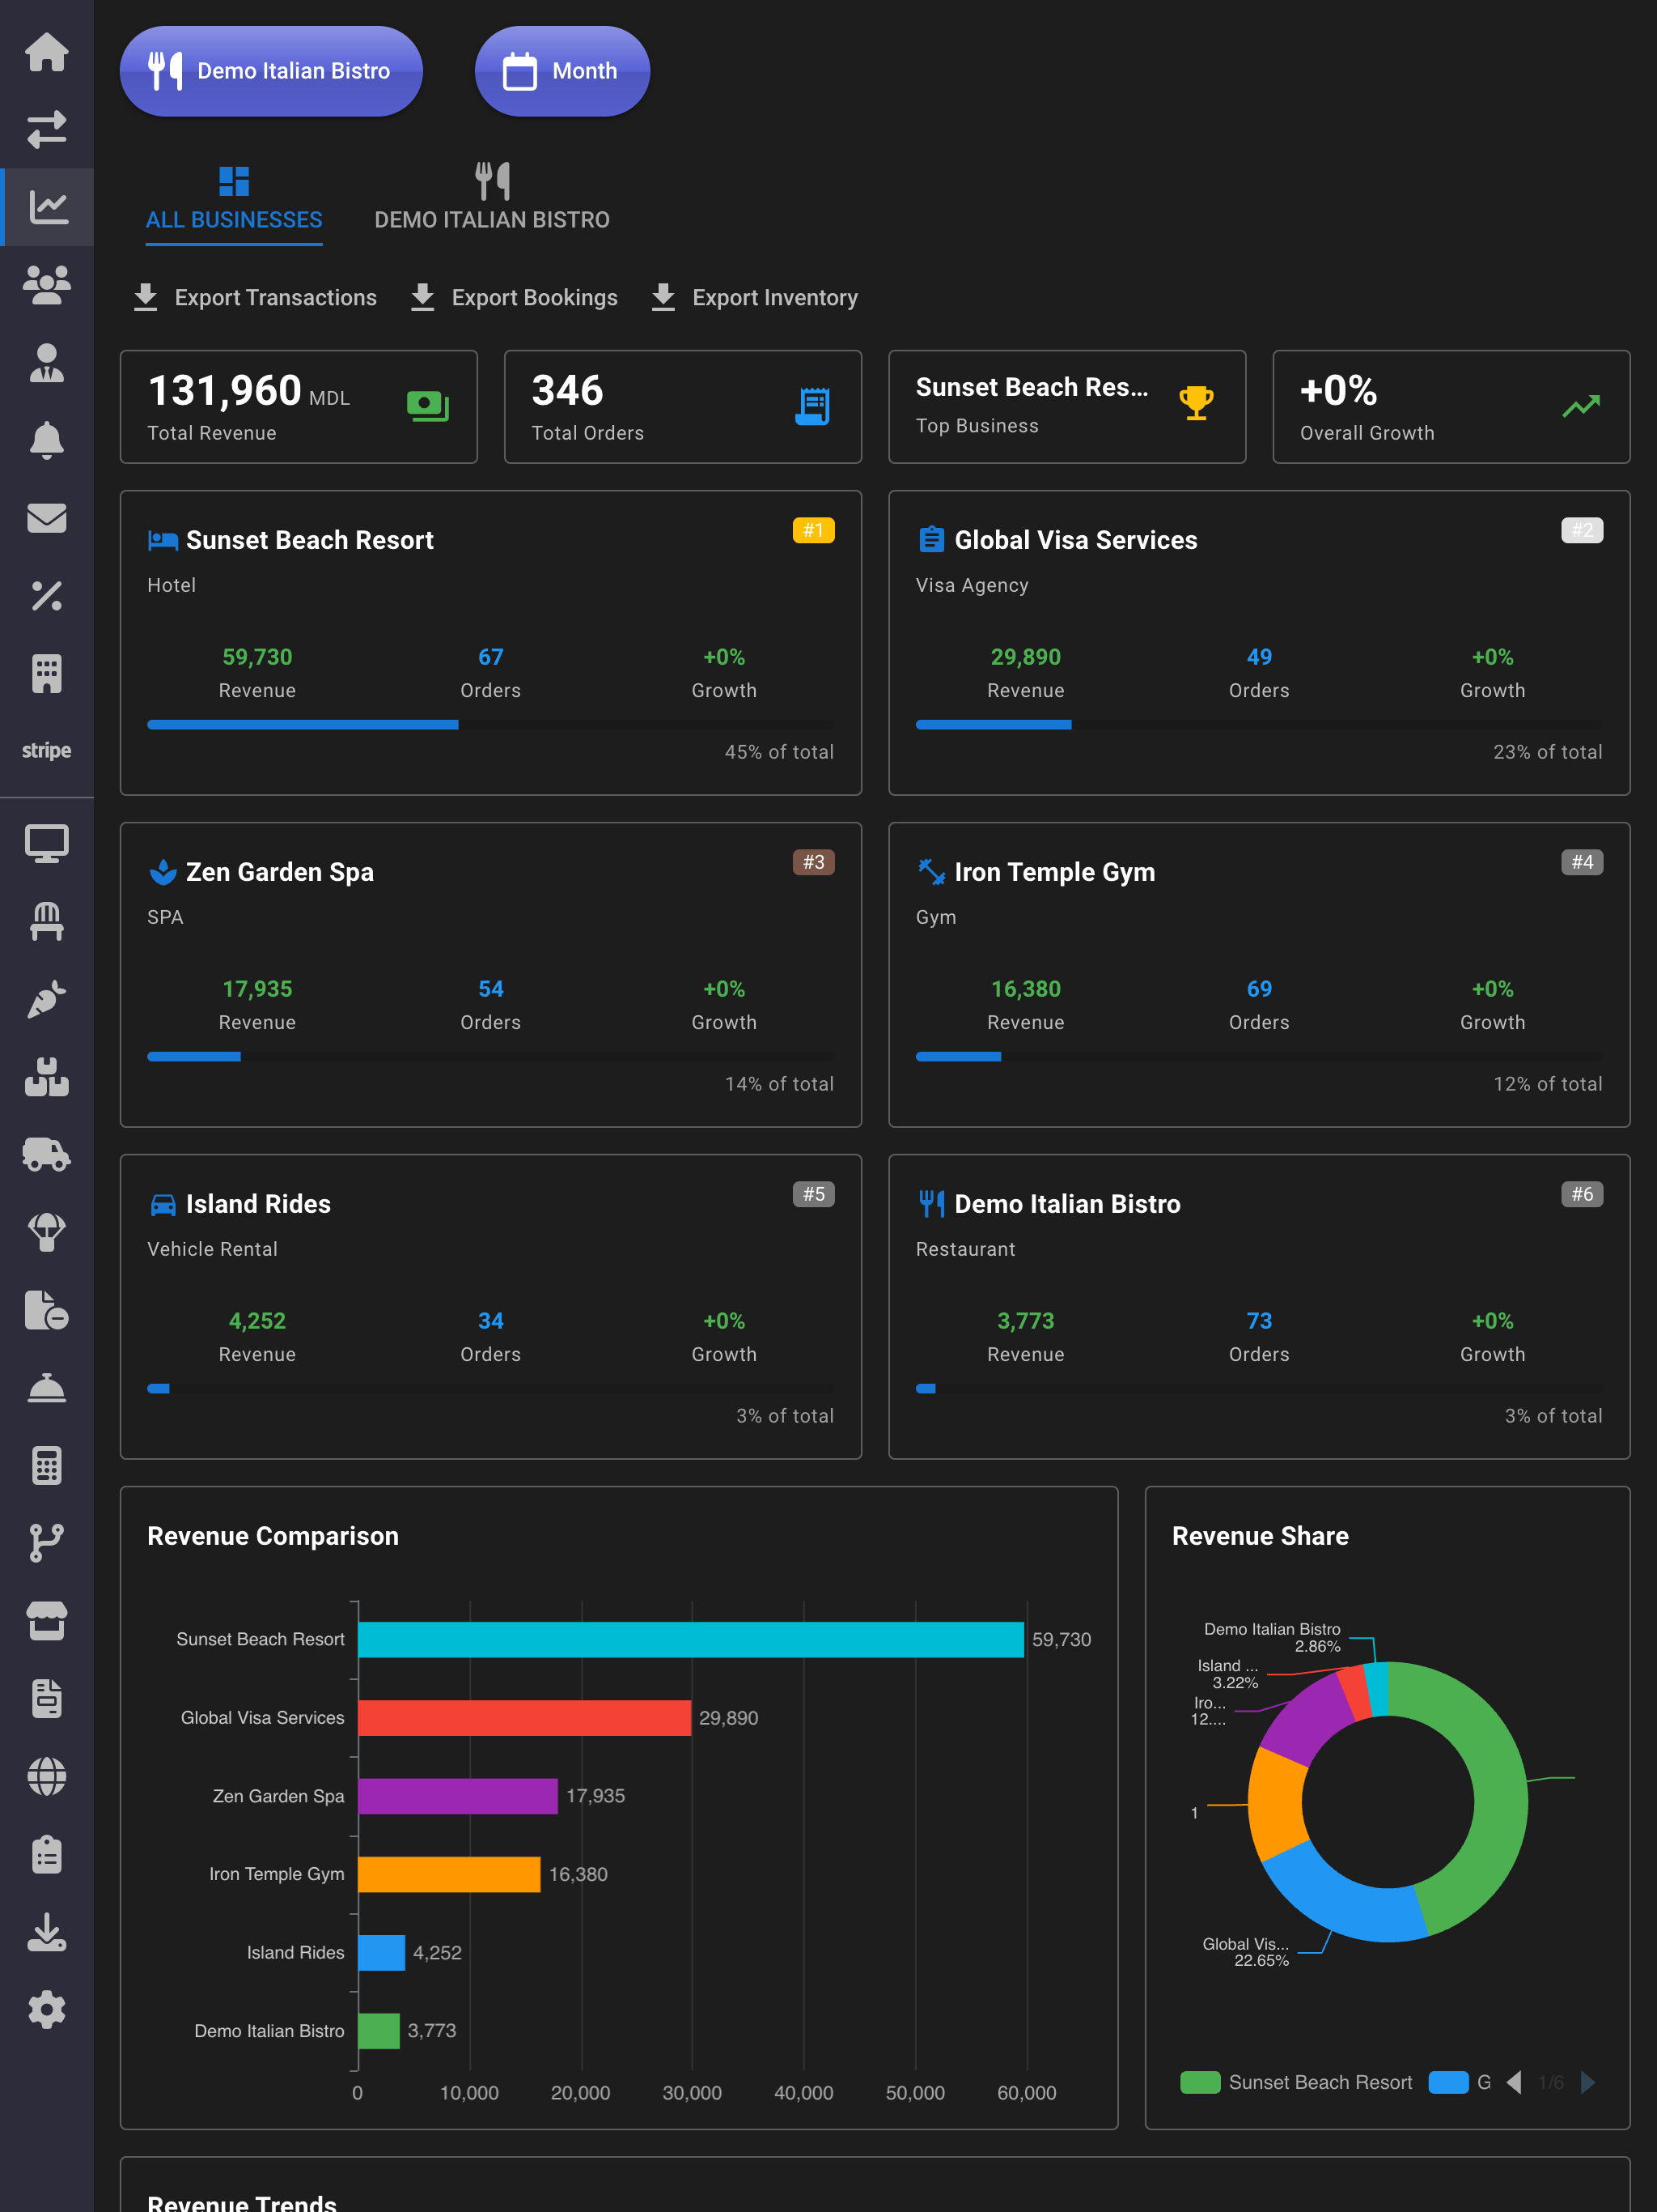The width and height of the screenshot is (1657, 2212).
Task: Open the building sidebar icon
Action: [47, 674]
